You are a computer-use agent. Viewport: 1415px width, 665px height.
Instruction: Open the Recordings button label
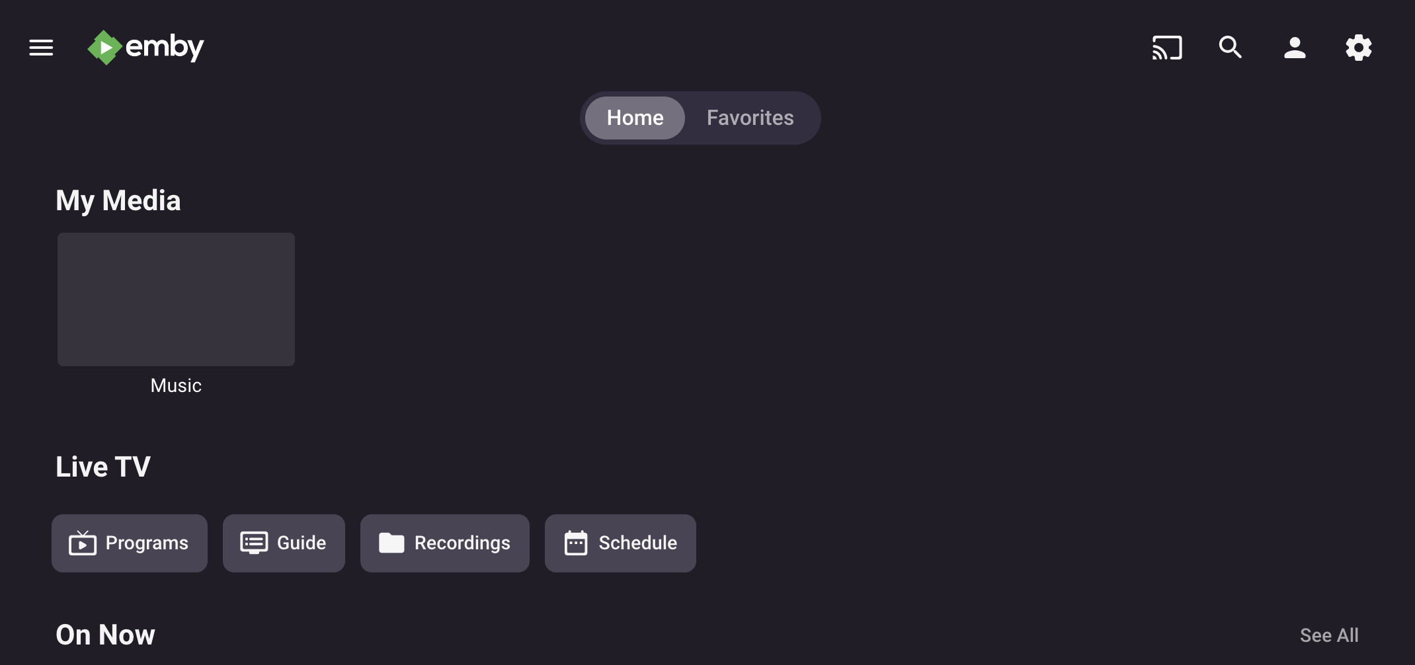coord(462,543)
